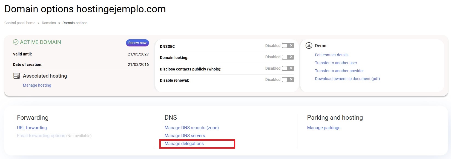Viewport: 451px width, 159px height.
Task: Click the Demo user profile icon
Action: click(x=309, y=46)
